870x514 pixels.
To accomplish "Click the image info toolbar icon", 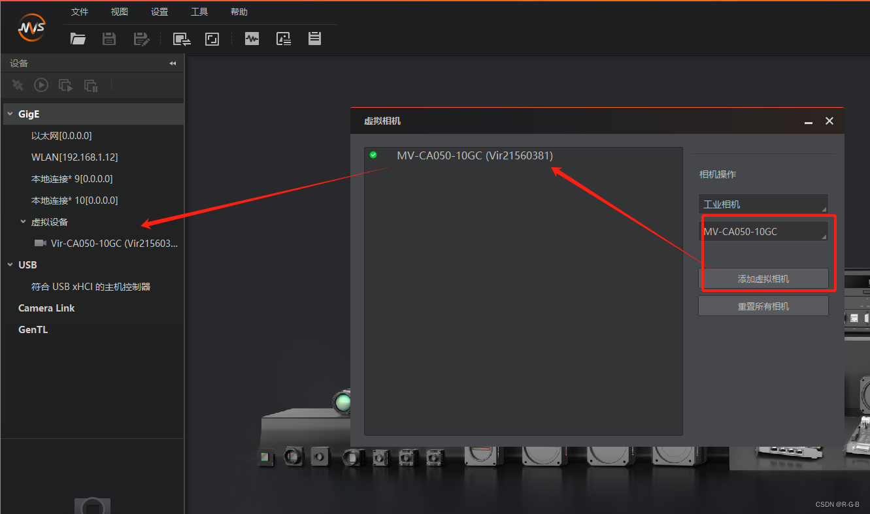I will (283, 39).
